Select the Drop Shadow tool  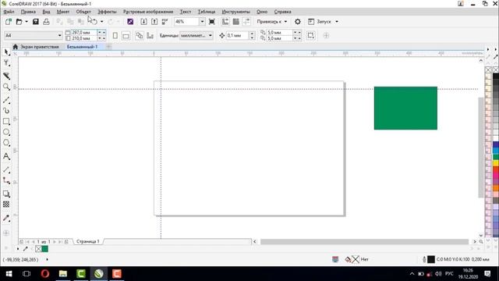[x=6, y=194]
